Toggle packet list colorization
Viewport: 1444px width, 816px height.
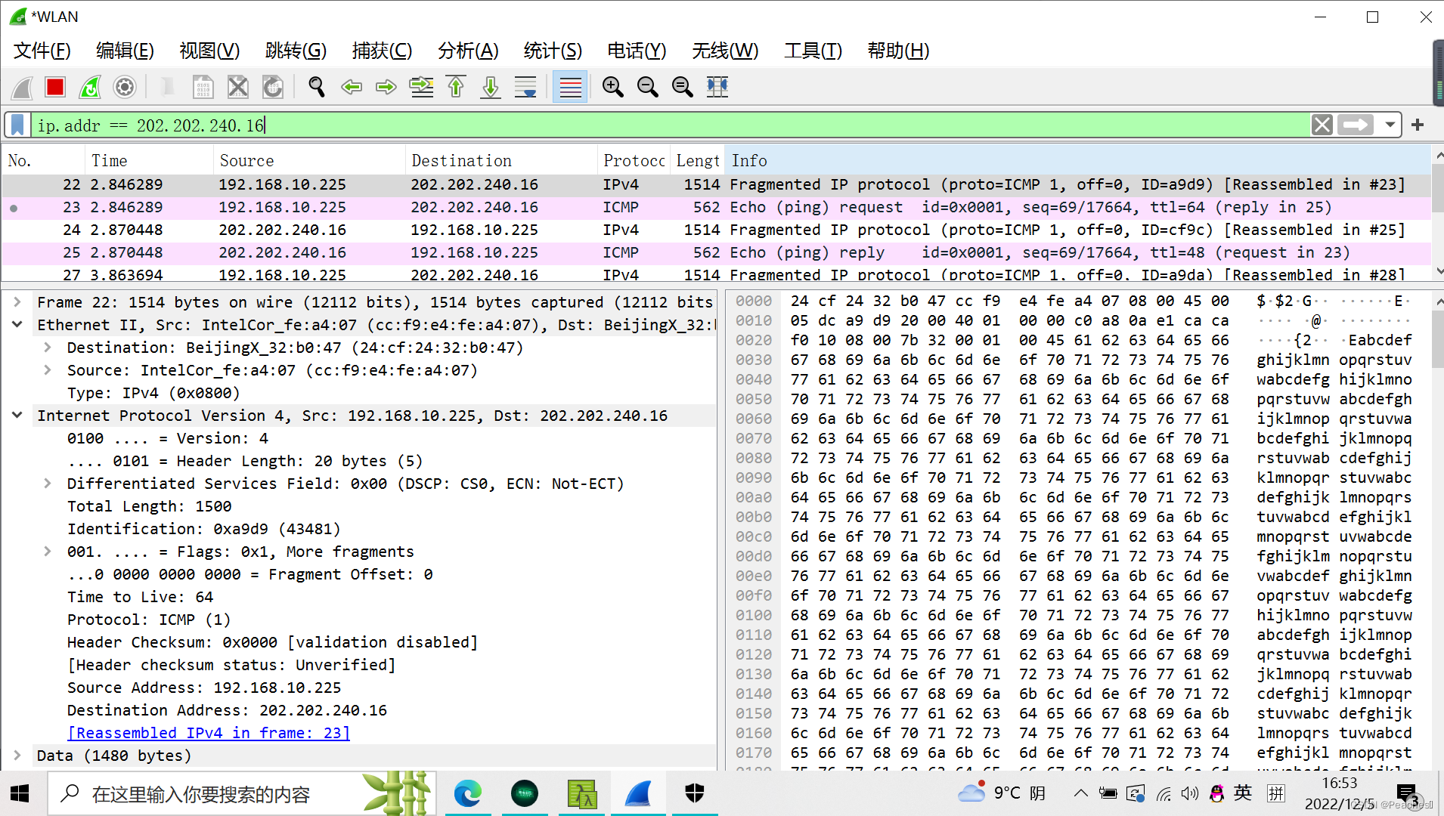(570, 88)
